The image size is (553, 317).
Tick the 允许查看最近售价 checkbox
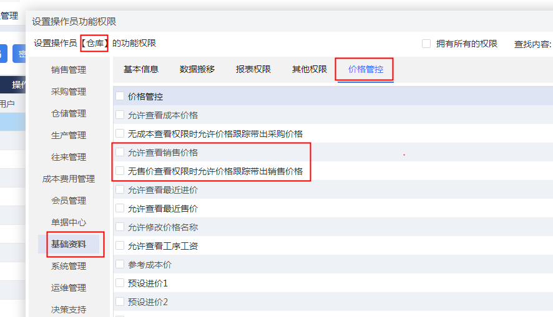[x=120, y=209]
